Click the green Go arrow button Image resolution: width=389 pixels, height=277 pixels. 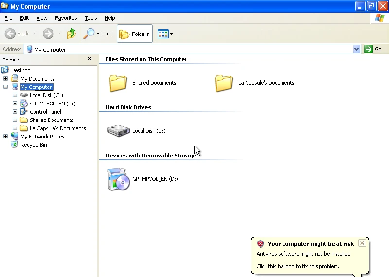tap(369, 49)
